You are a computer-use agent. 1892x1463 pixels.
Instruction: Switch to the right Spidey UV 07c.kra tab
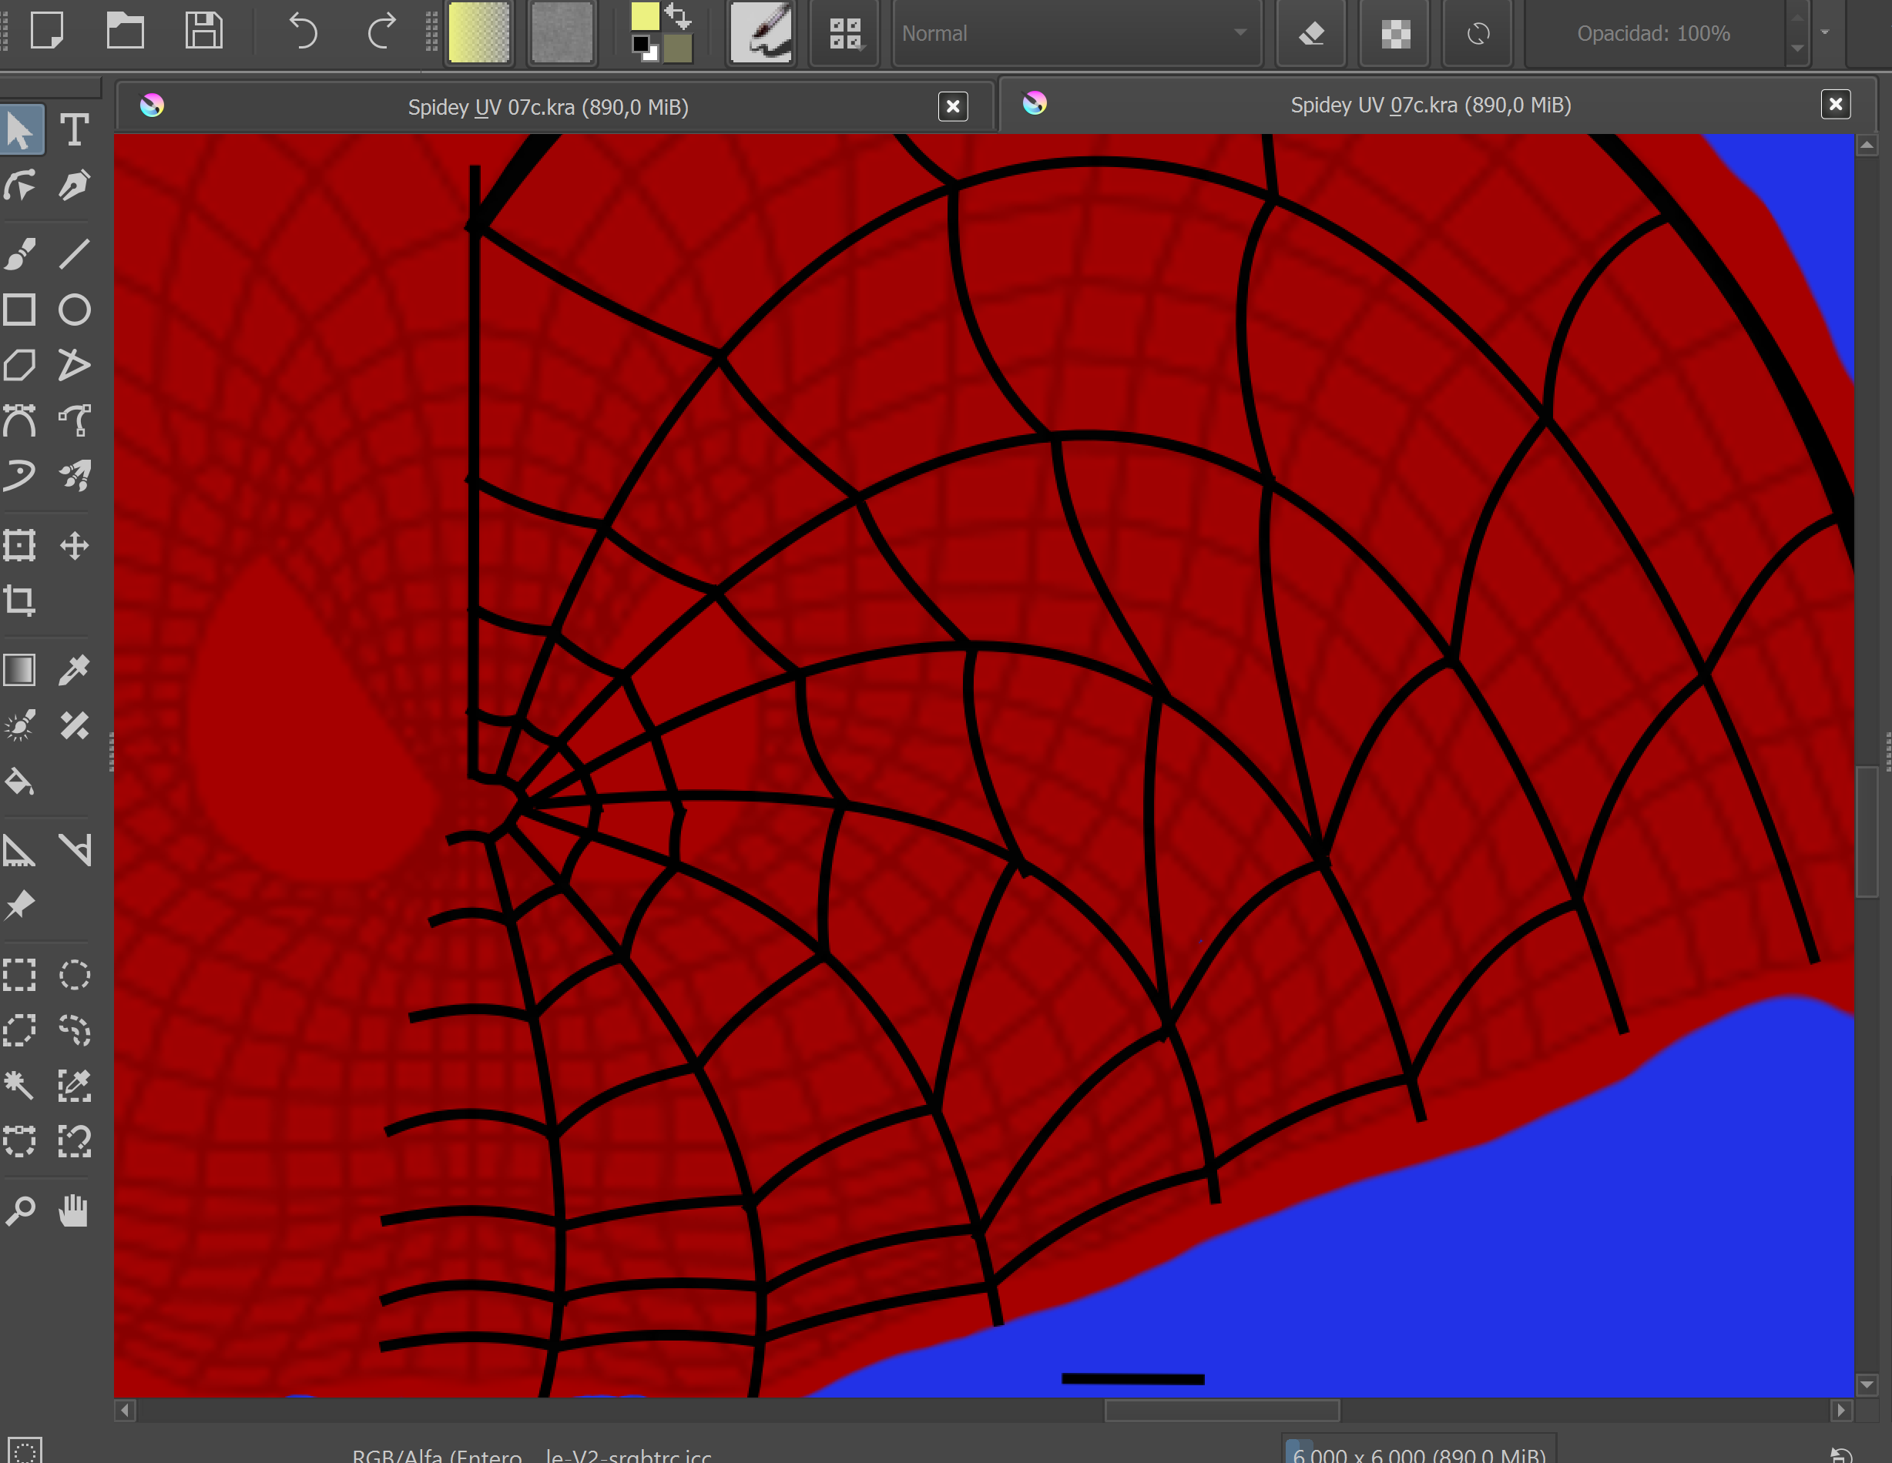click(x=1429, y=105)
